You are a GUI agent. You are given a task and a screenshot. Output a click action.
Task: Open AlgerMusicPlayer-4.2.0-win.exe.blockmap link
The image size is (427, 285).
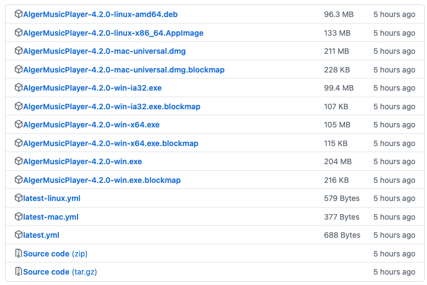(x=102, y=180)
